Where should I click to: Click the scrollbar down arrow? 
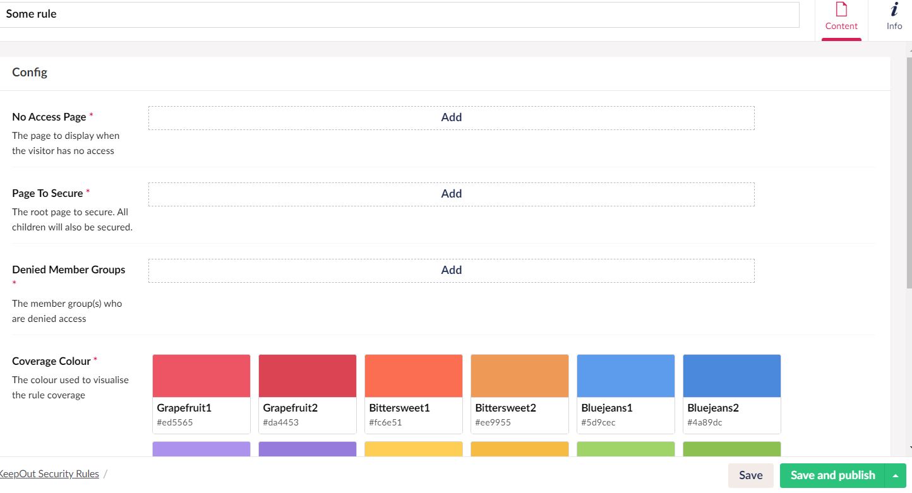(909, 448)
